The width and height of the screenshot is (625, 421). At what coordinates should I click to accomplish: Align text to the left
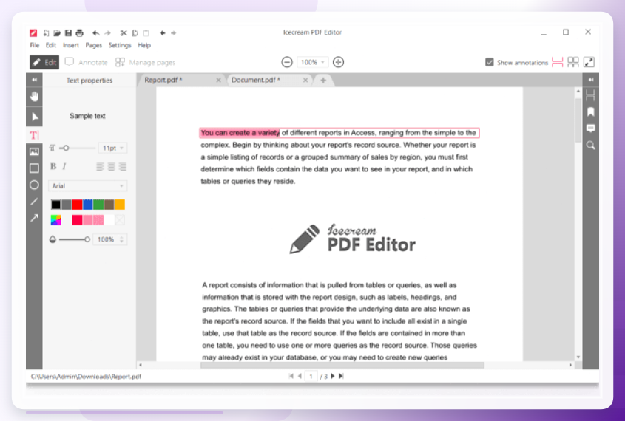click(100, 167)
